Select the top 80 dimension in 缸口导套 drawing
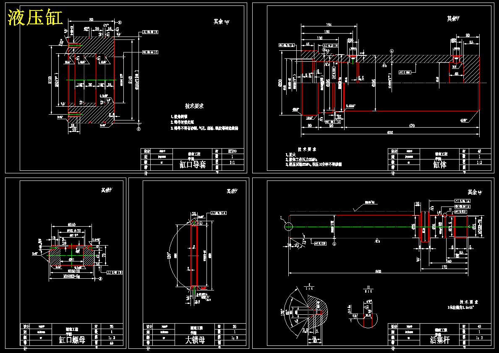This screenshot has height=353, width=499. [x=91, y=20]
